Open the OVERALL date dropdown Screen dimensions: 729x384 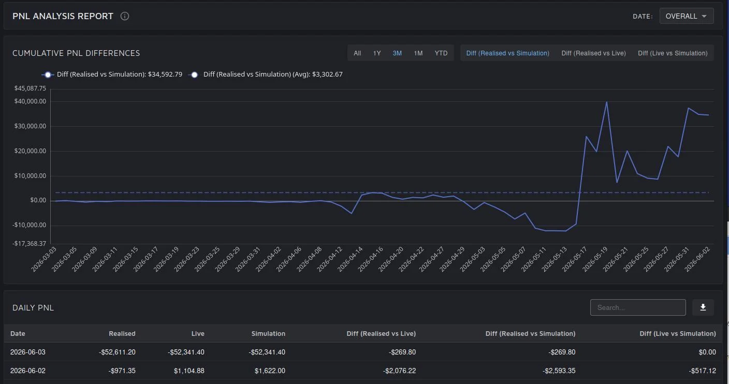click(687, 16)
